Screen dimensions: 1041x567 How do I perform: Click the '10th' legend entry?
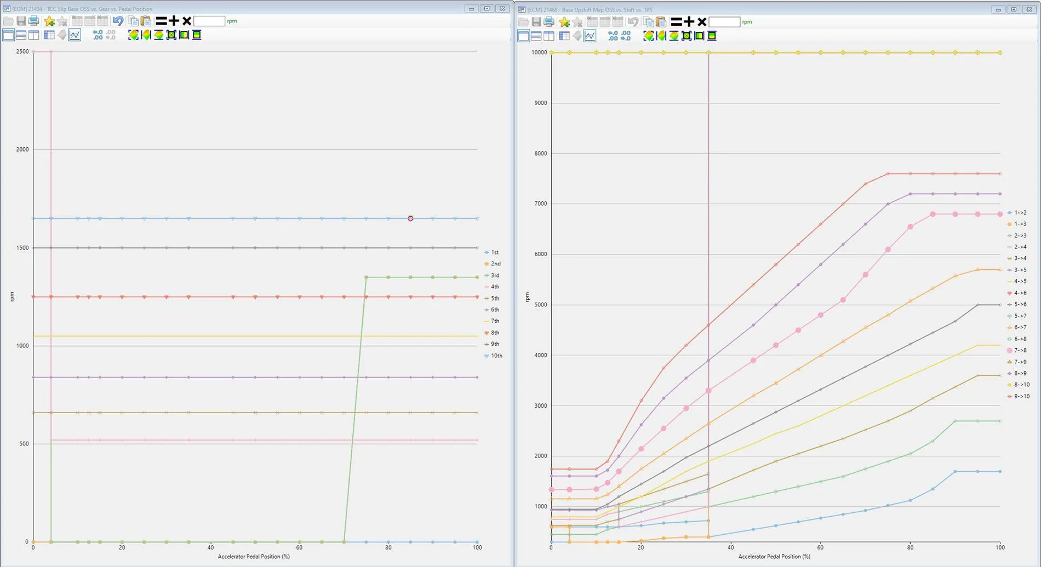click(x=493, y=356)
